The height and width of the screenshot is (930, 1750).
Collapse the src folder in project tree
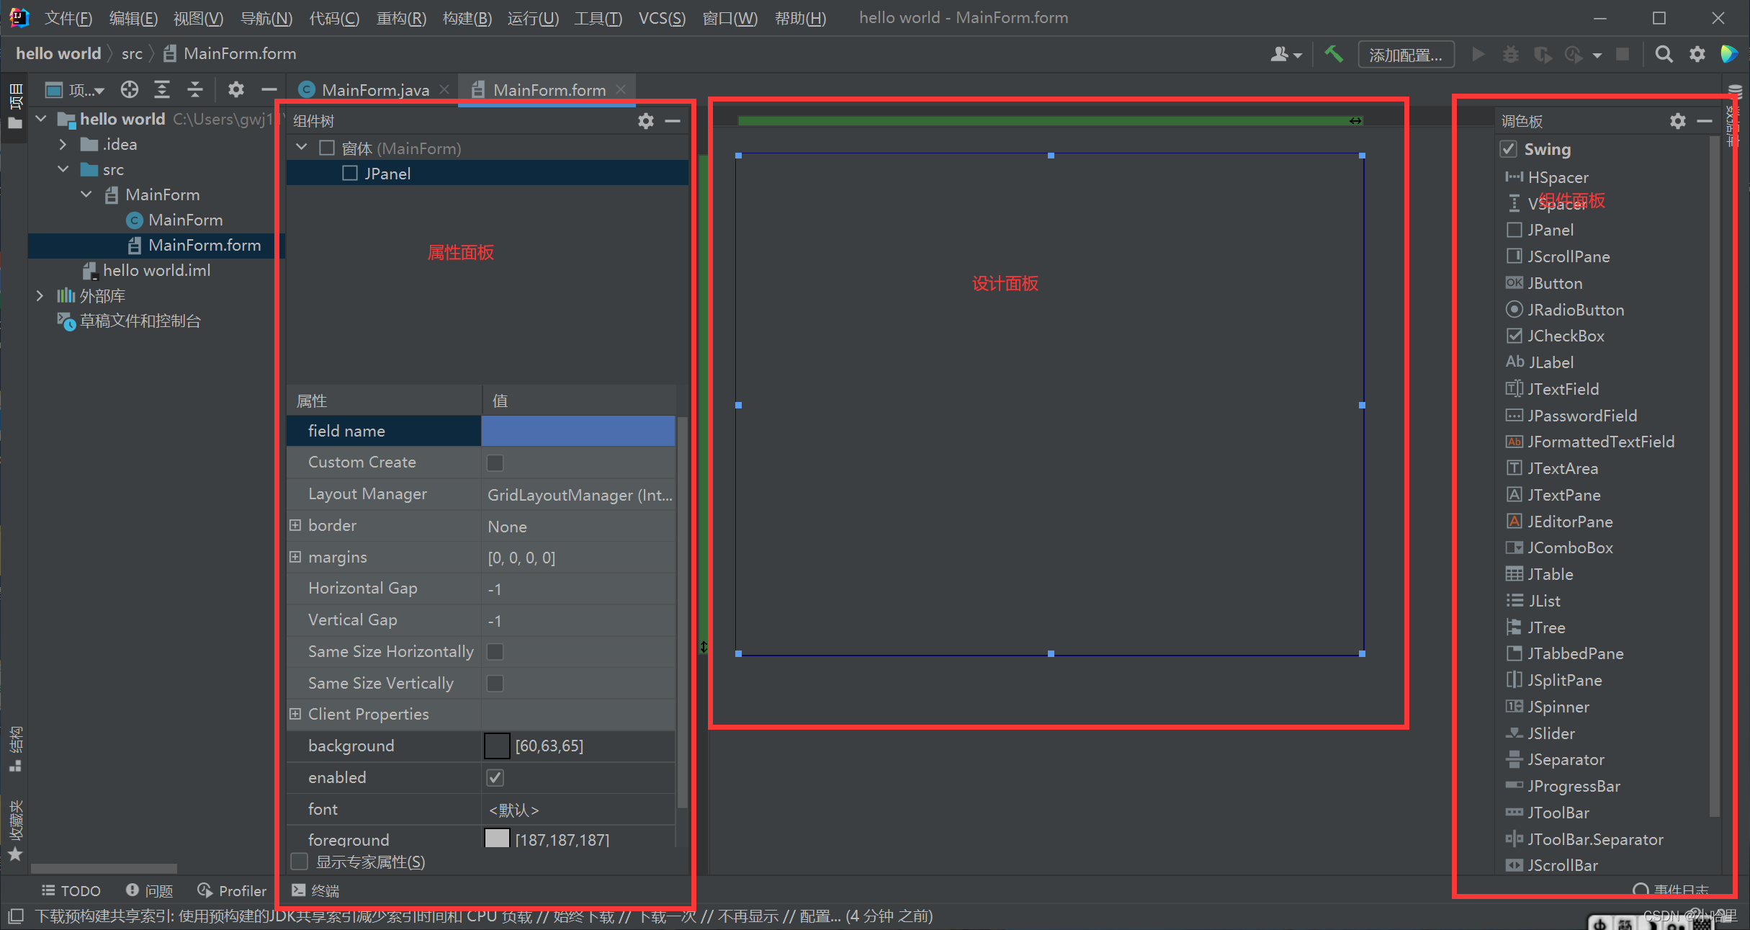pos(63,169)
